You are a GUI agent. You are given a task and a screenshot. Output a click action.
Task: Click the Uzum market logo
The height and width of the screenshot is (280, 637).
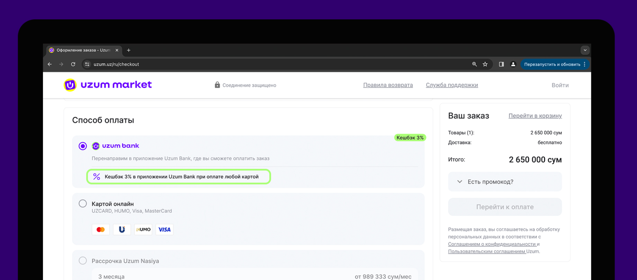pyautogui.click(x=108, y=85)
